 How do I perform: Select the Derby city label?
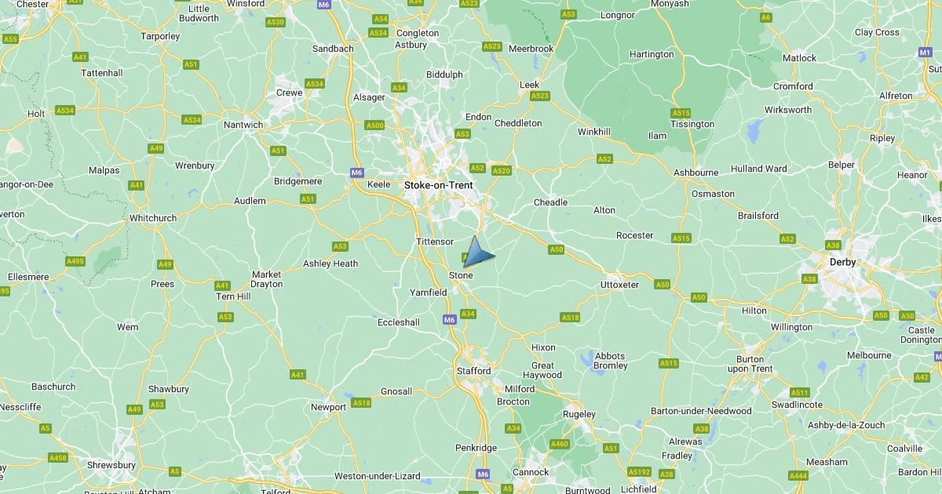click(844, 262)
